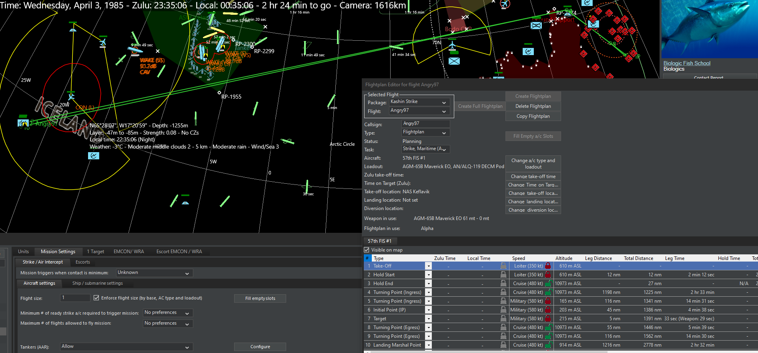The height and width of the screenshot is (353, 758).
Task: Switch to the EMCON/ WRA tab
Action: (128, 252)
